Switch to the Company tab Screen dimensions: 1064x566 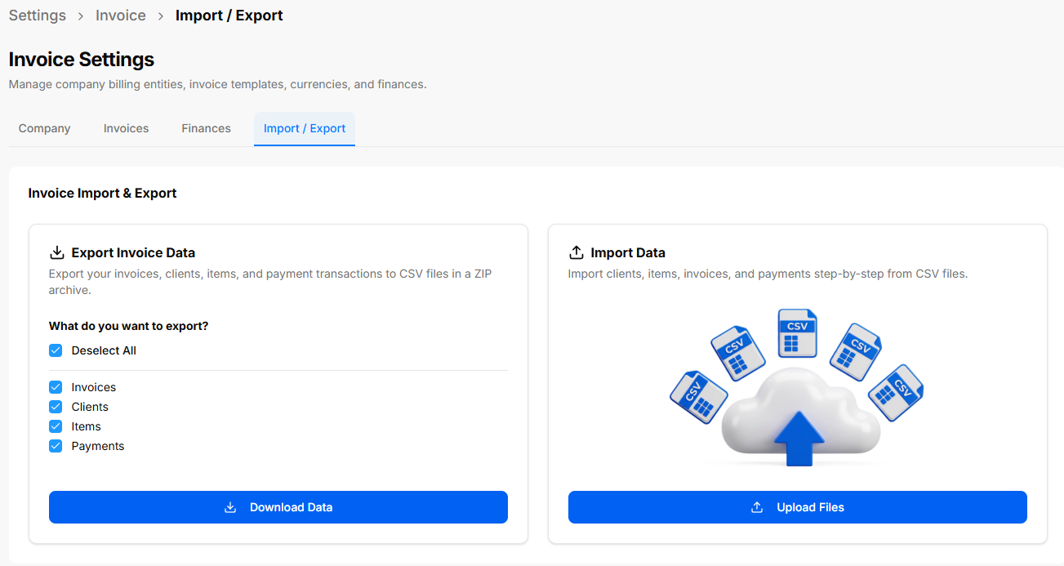(x=45, y=128)
